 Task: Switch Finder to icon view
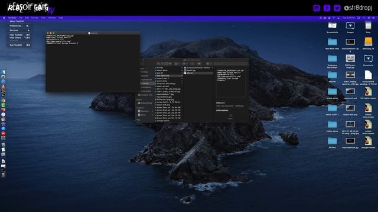158,64
